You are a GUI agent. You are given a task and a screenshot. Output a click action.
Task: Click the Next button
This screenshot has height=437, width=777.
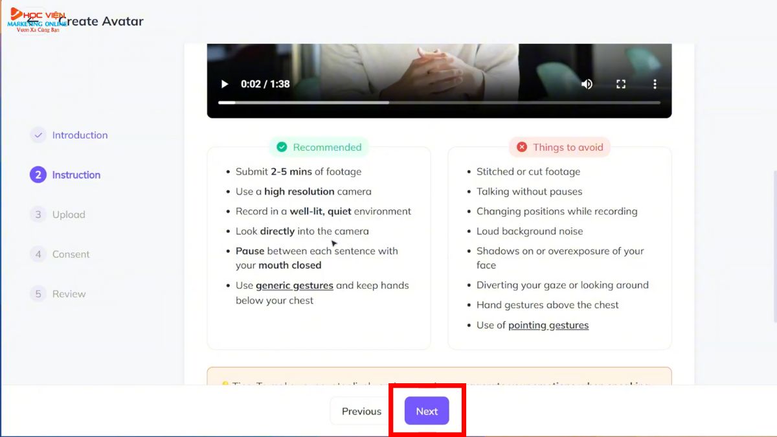427,411
